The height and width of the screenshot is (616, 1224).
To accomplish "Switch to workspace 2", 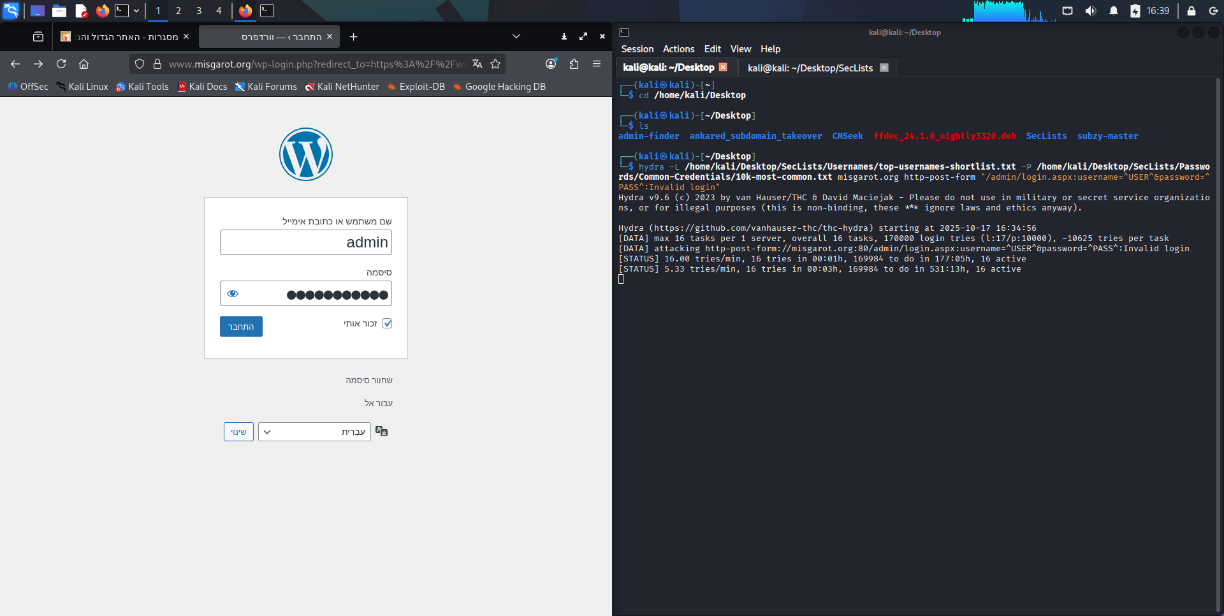I will click(178, 11).
